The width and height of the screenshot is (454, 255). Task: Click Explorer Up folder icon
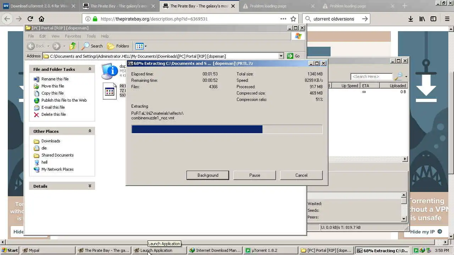[x=73, y=46]
